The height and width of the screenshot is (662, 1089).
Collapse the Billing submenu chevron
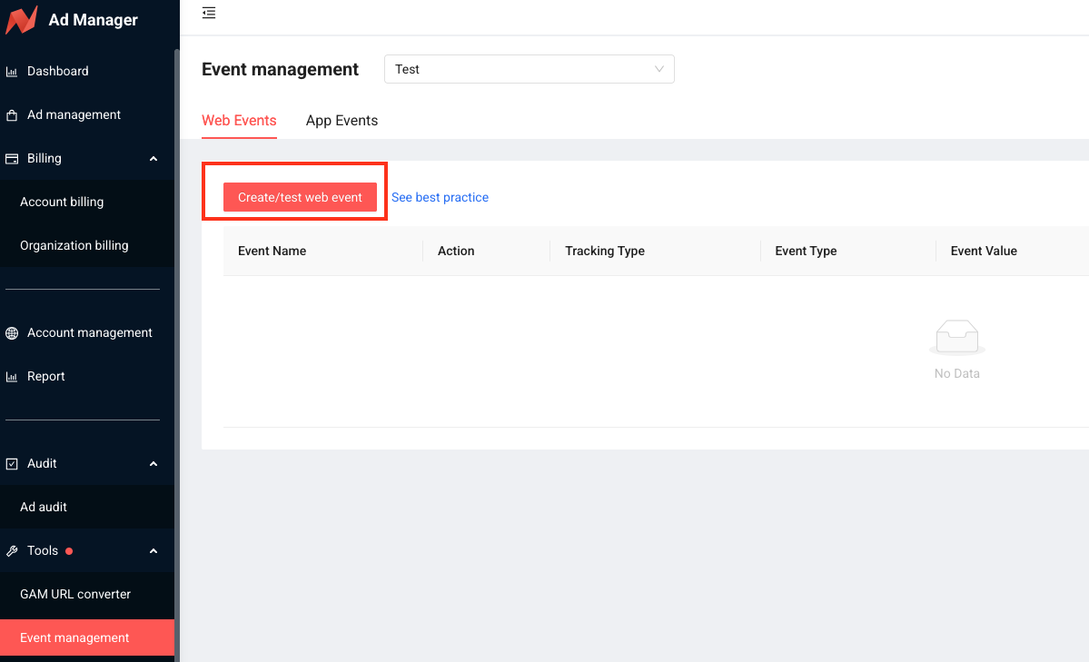[153, 159]
